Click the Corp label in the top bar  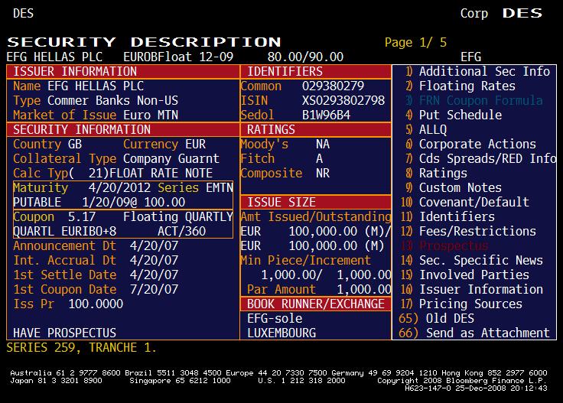tap(474, 13)
